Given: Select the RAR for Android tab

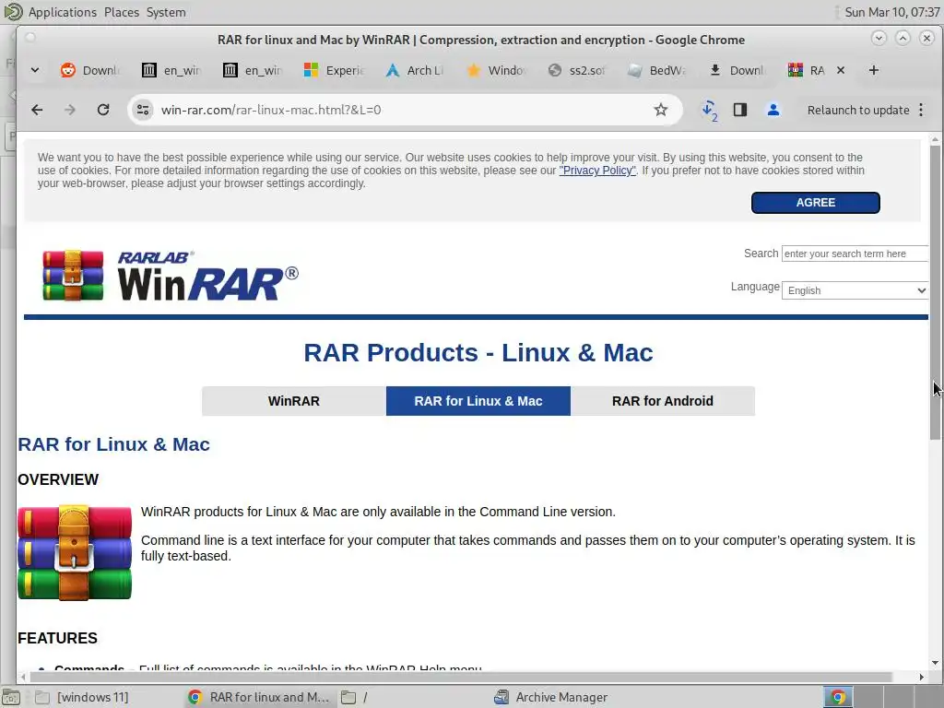Looking at the screenshot, I should [663, 401].
